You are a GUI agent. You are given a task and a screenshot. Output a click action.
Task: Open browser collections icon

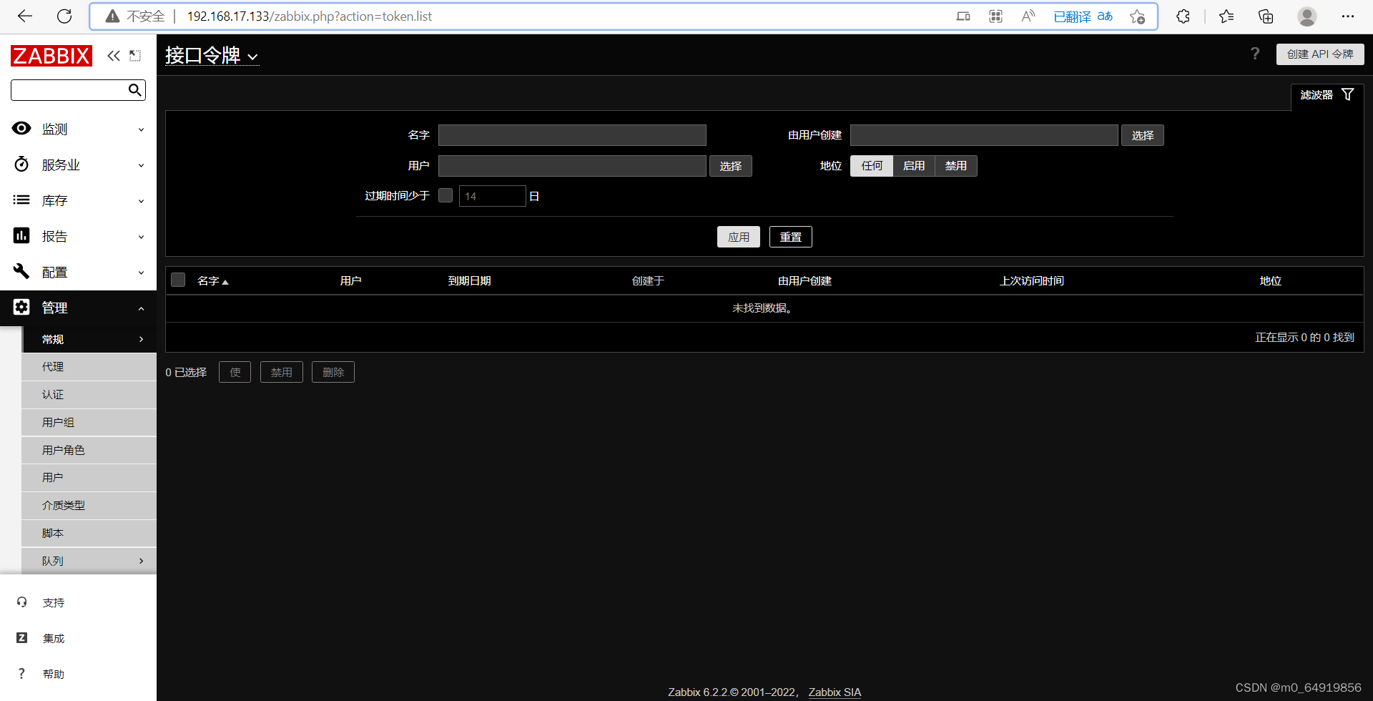[x=1266, y=16]
